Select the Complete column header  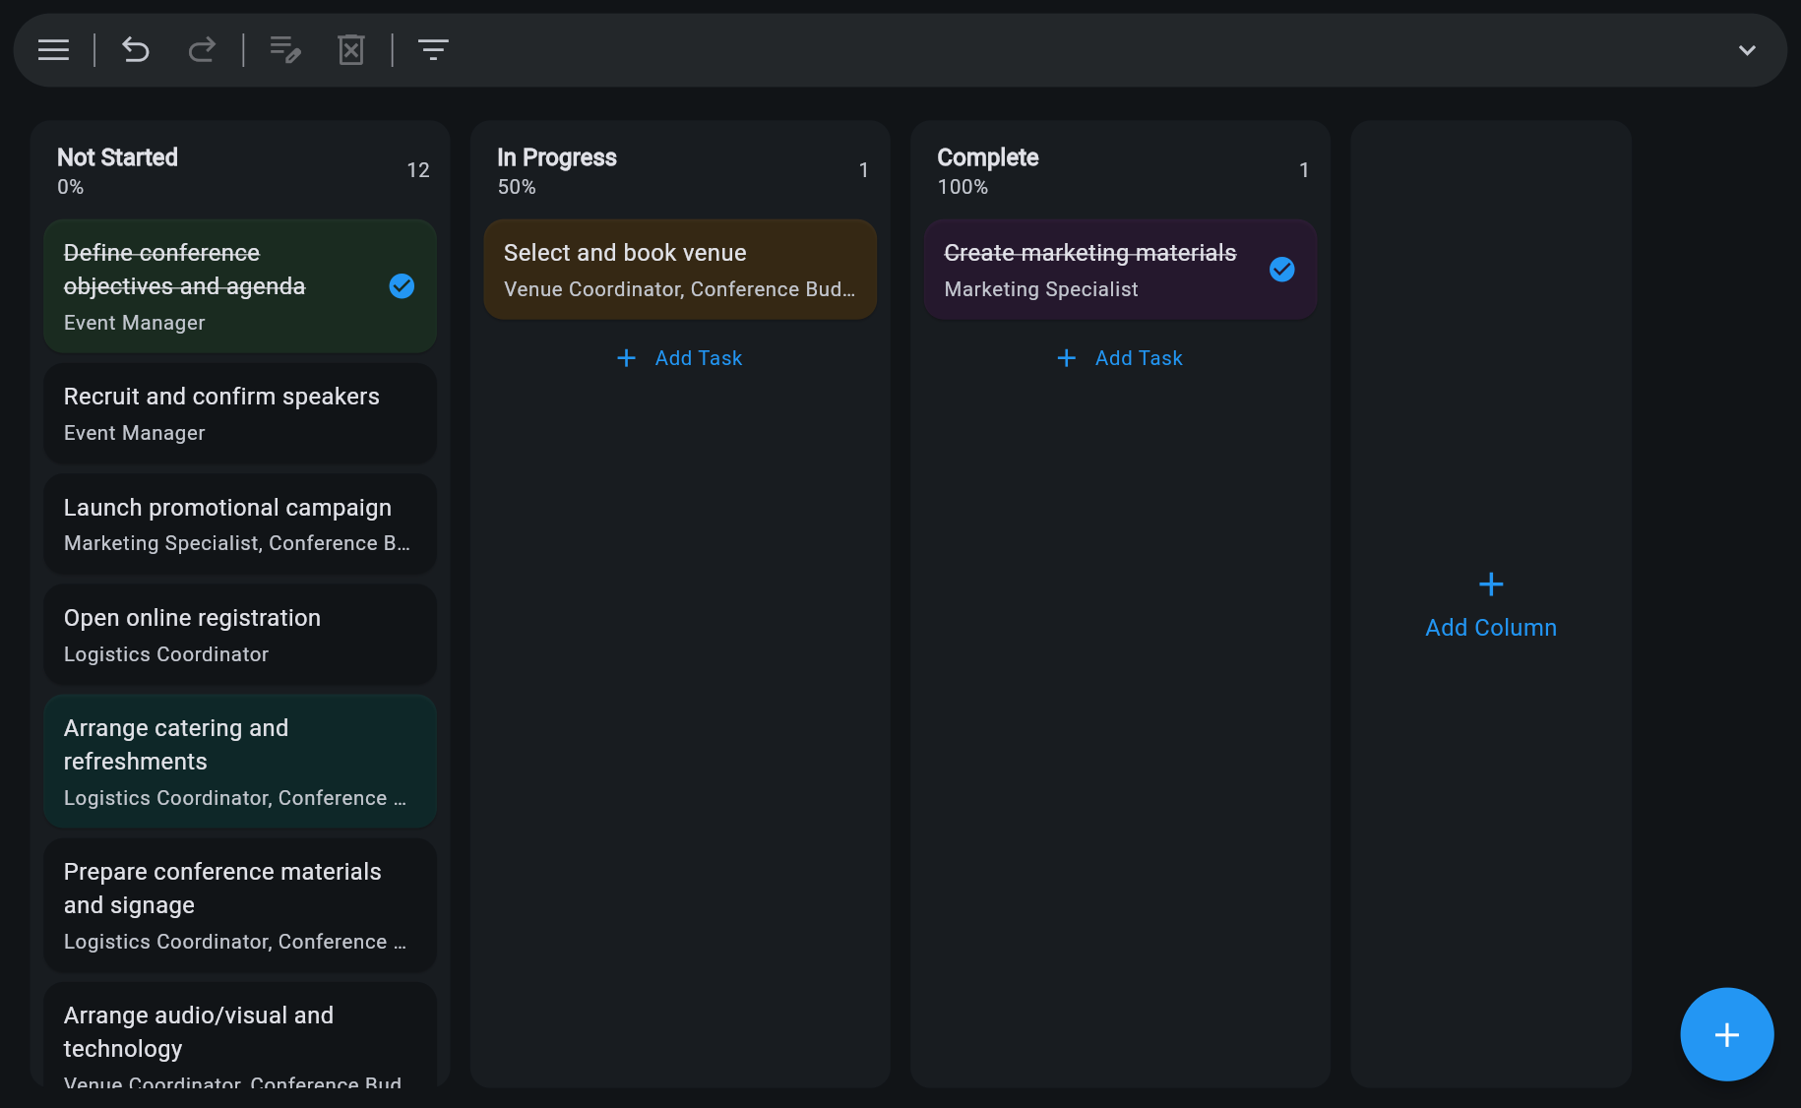click(x=987, y=157)
